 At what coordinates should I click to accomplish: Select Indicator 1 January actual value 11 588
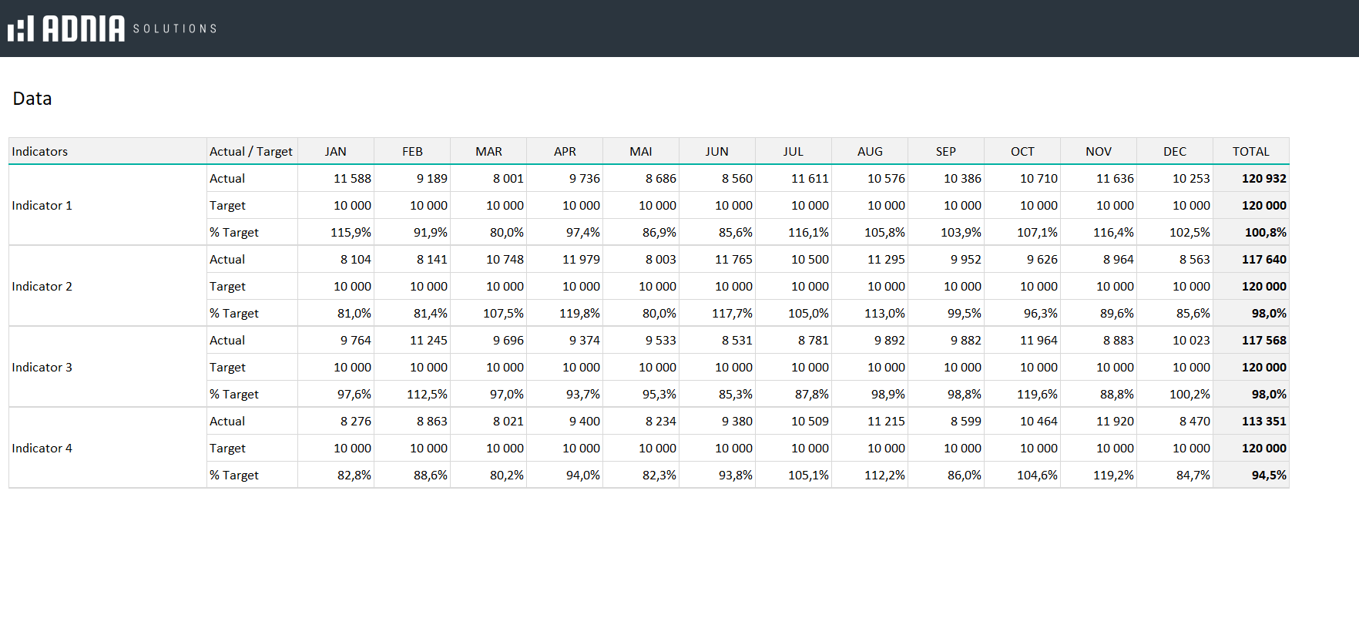pos(352,179)
